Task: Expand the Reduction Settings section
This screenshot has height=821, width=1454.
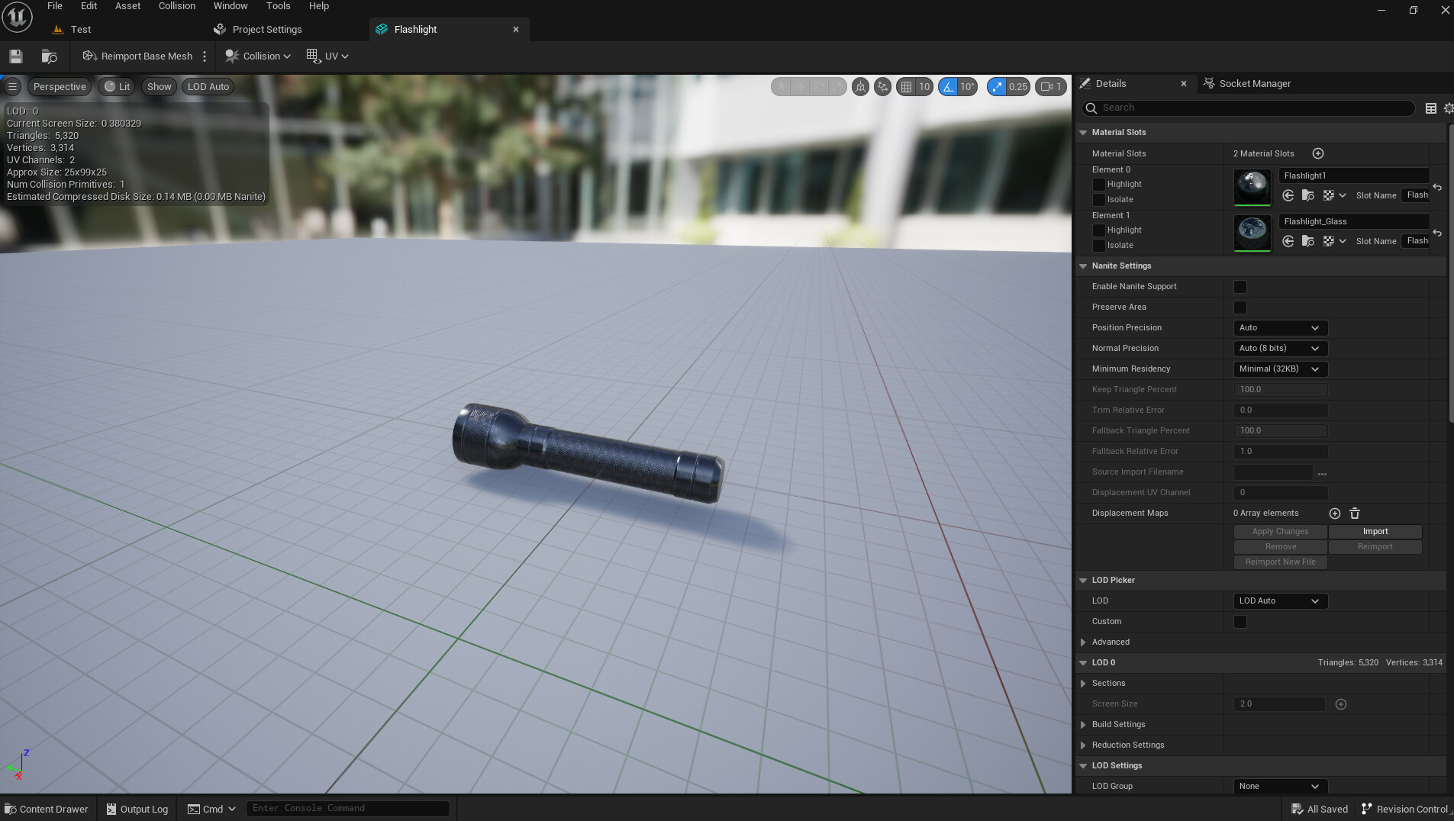Action: 1083,745
